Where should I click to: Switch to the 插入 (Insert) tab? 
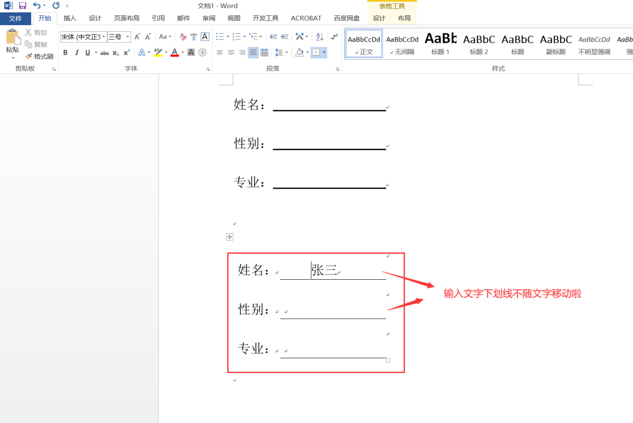point(70,18)
